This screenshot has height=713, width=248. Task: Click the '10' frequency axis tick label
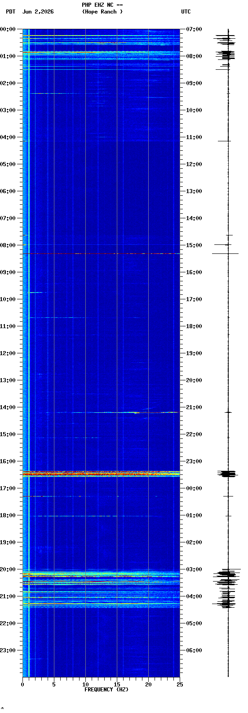coord(85,685)
